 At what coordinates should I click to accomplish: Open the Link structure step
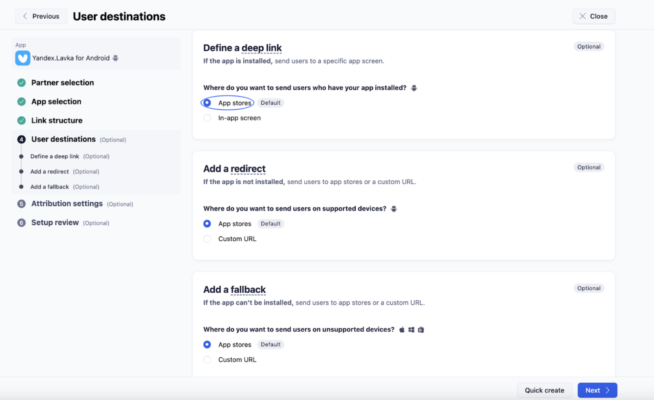[x=57, y=120]
